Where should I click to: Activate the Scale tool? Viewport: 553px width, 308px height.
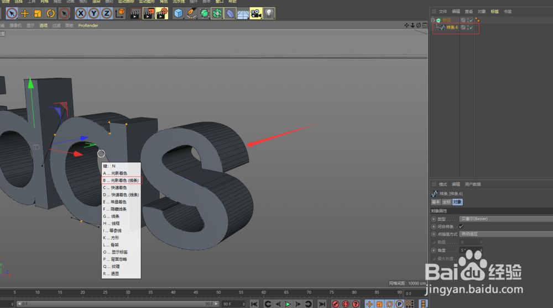(38, 13)
